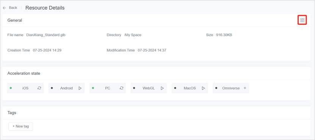The height and width of the screenshot is (140, 315).
Task: Click the green status dot for PC
Action: click(93, 88)
